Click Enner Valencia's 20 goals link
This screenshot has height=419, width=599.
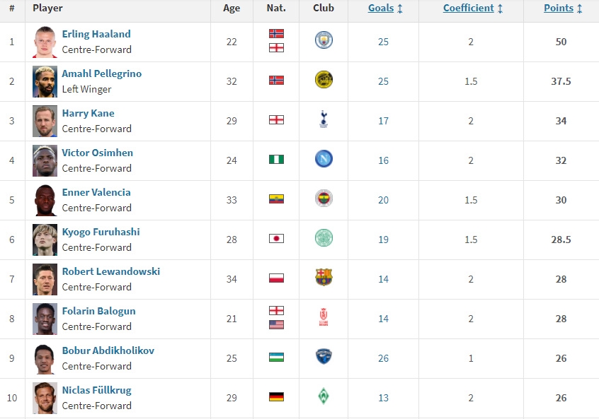tap(383, 200)
